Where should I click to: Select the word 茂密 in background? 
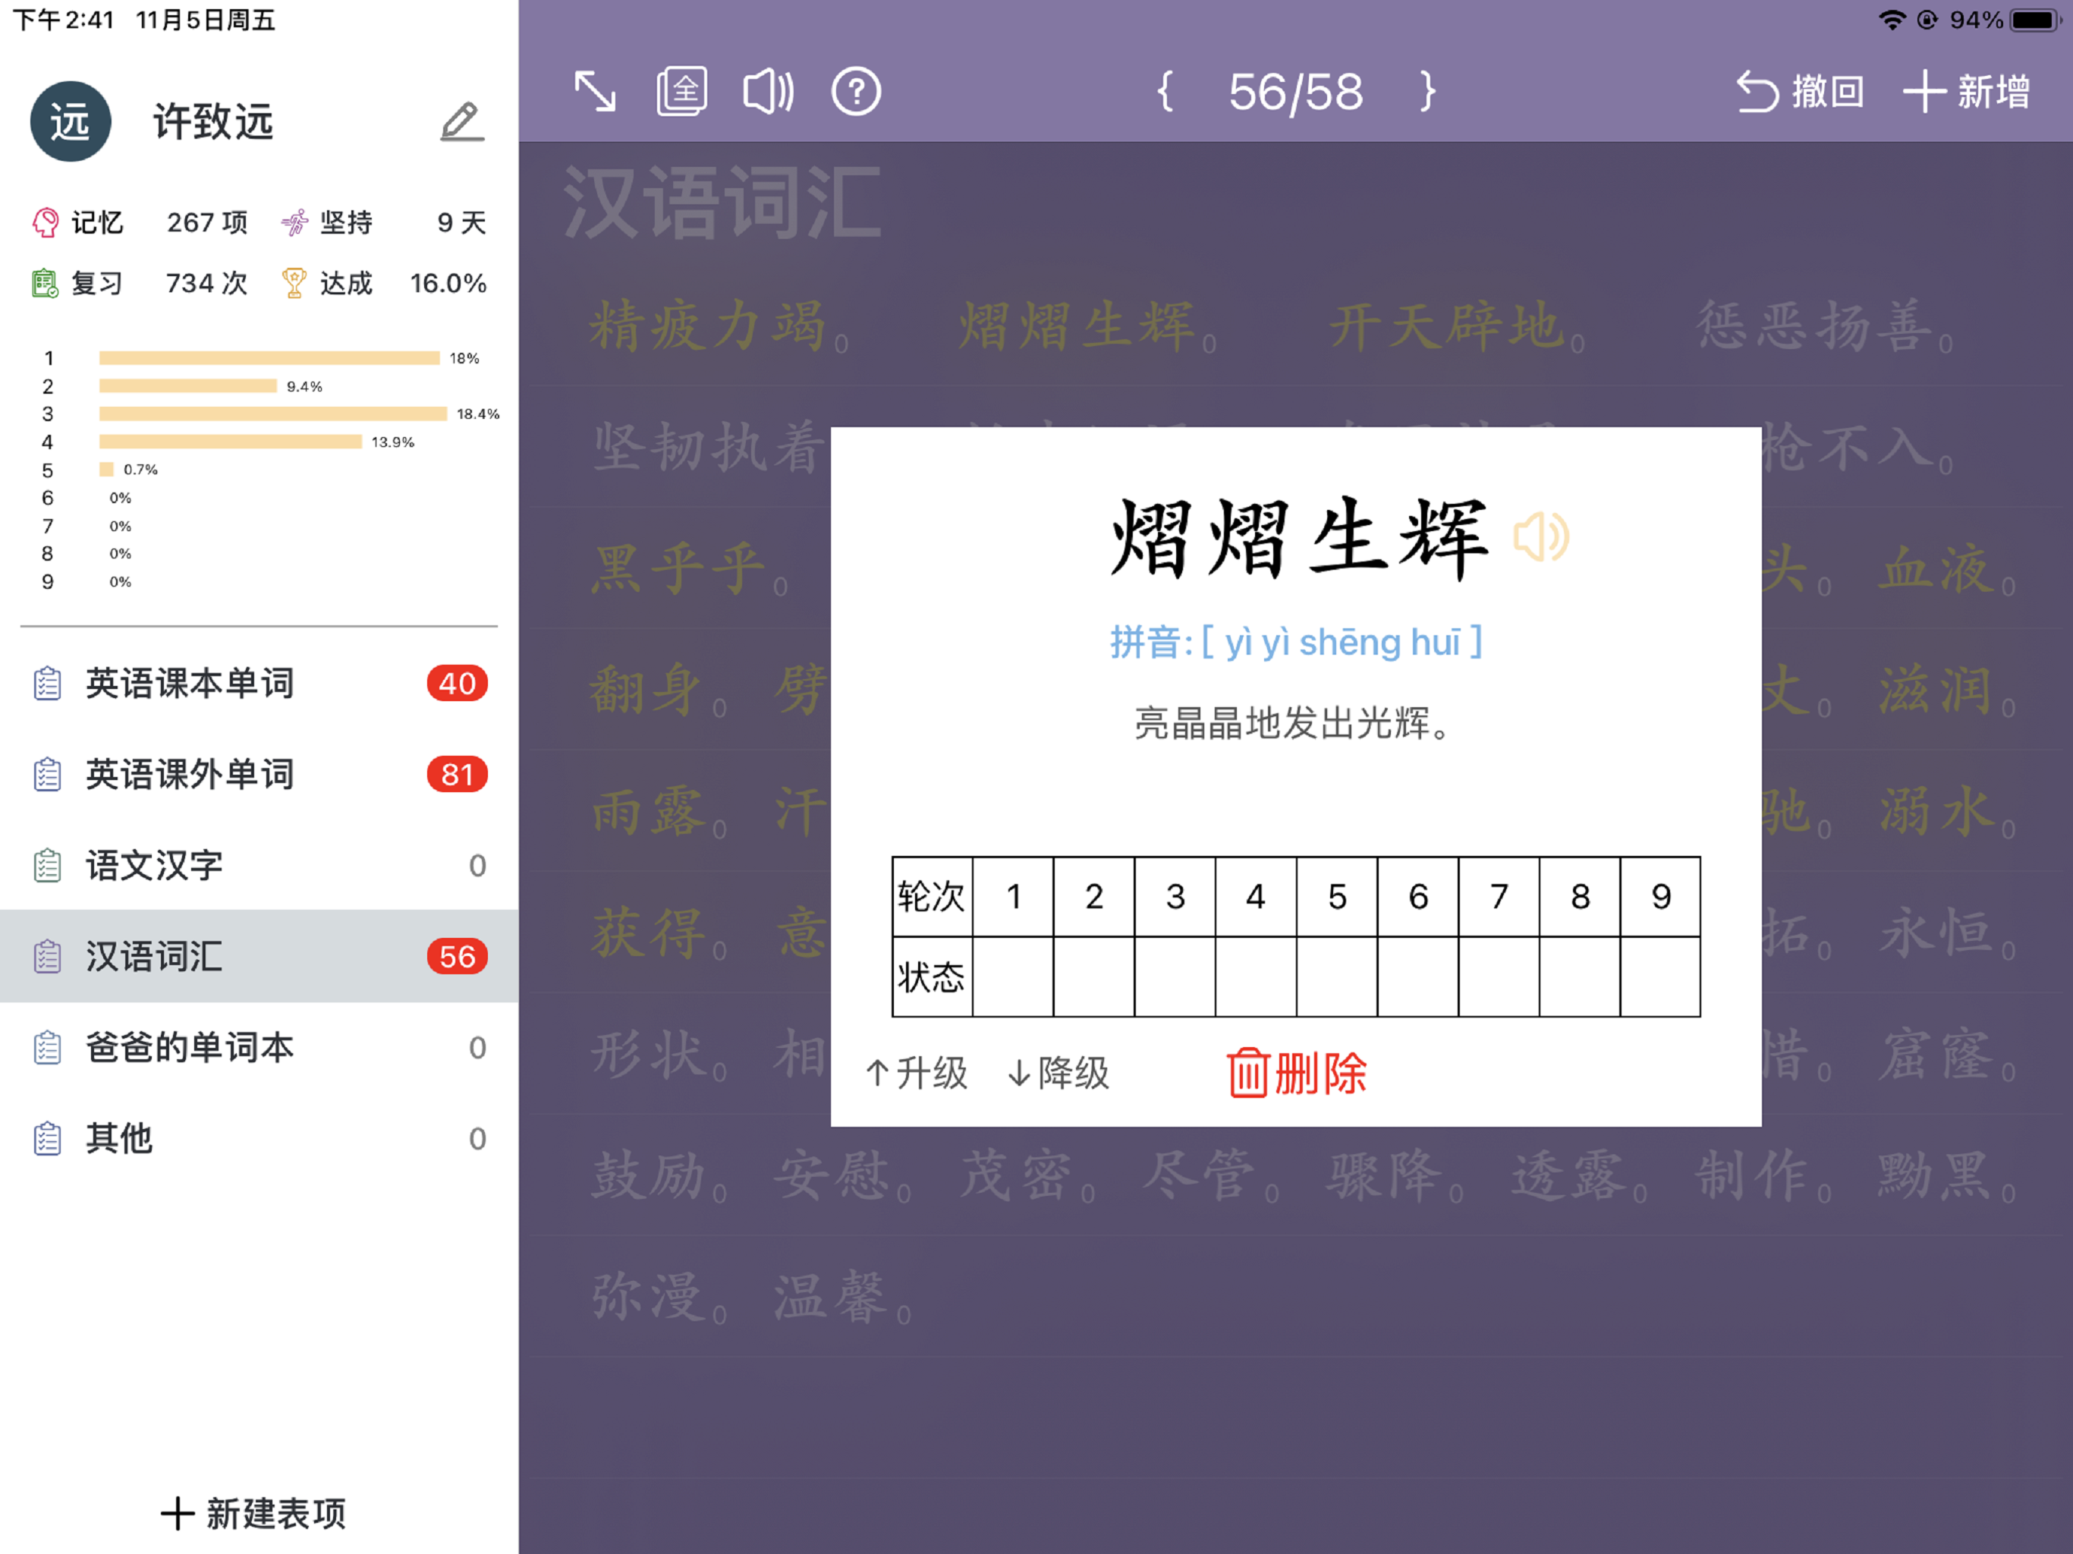(x=1017, y=1175)
